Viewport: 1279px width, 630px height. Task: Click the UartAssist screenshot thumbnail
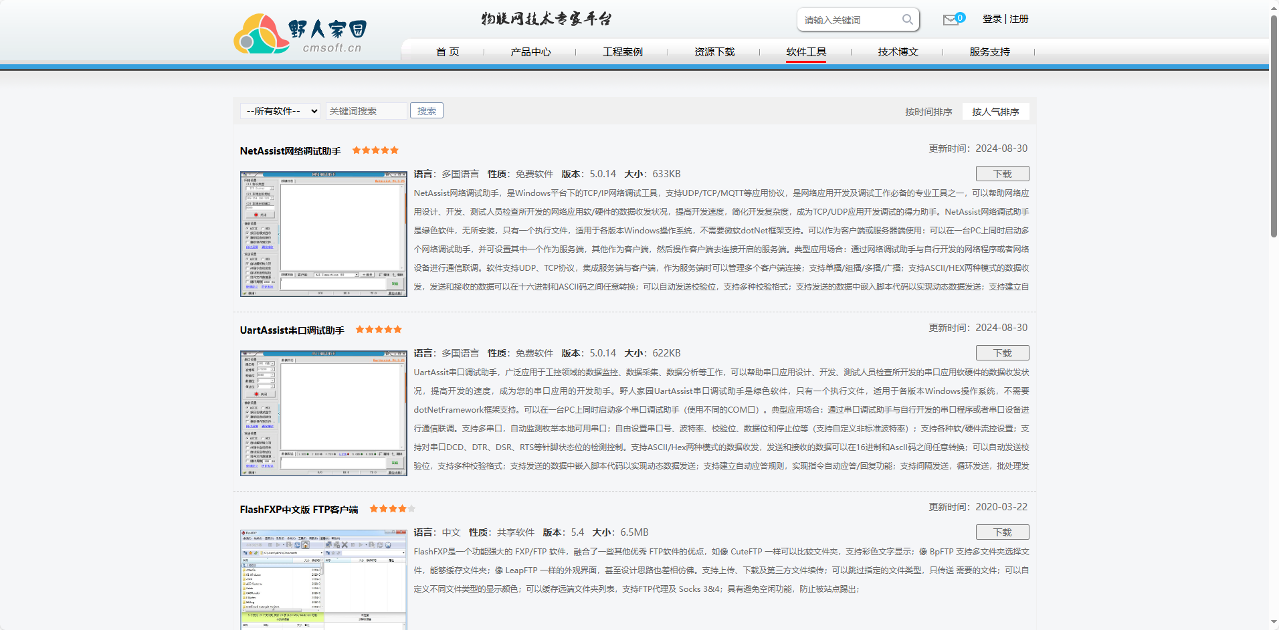coord(324,413)
